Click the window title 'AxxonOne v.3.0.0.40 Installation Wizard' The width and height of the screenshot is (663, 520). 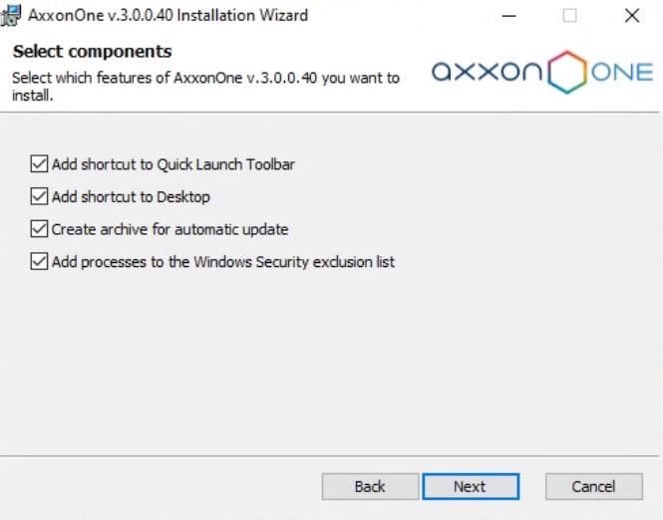click(167, 16)
